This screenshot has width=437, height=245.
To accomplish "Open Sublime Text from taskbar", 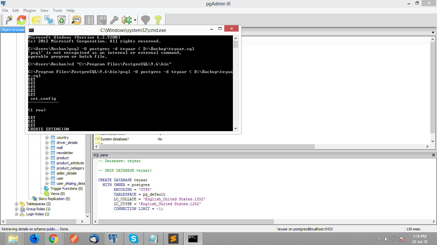I will tap(173, 238).
